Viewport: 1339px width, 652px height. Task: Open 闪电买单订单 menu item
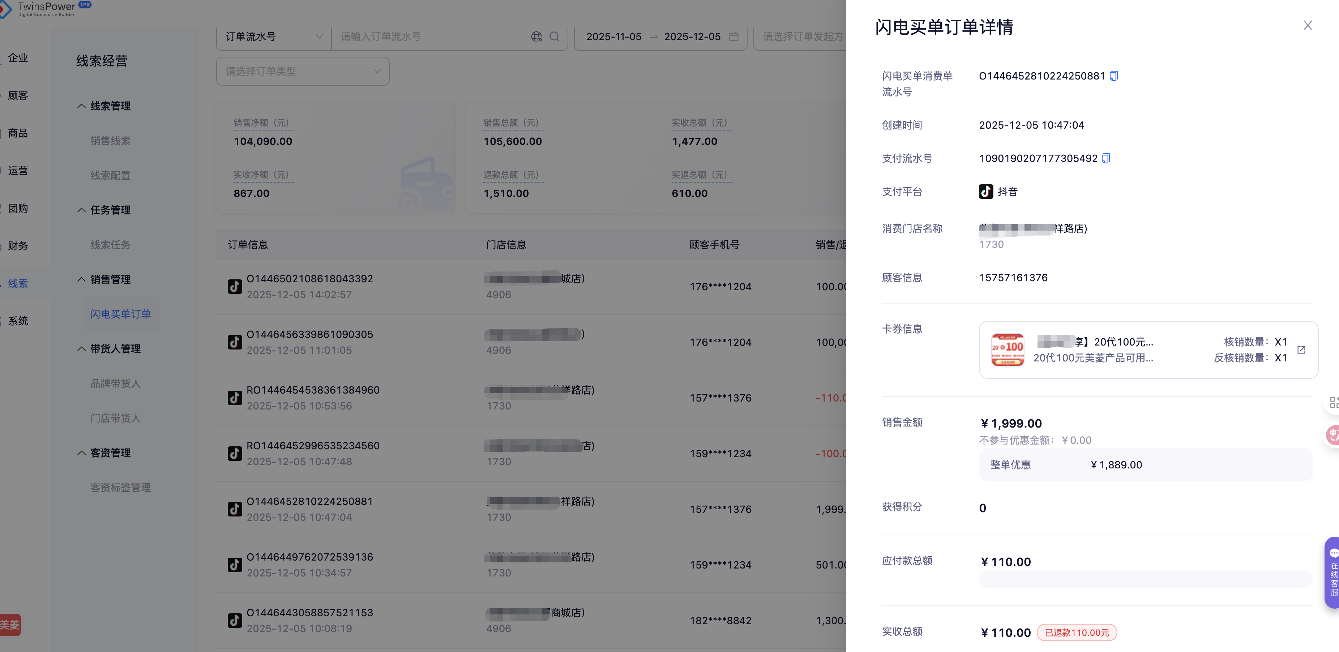[121, 314]
